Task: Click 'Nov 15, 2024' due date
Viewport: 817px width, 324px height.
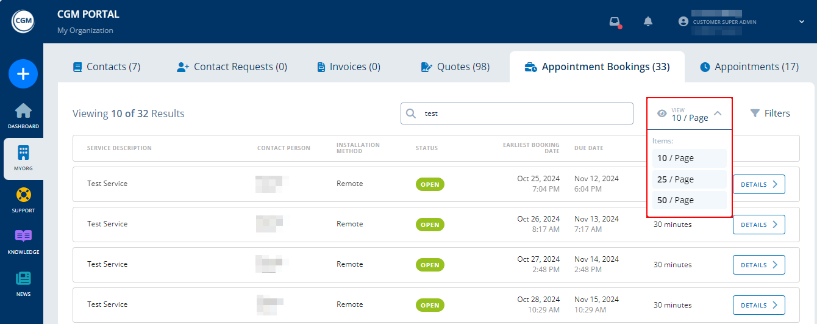Action: [x=596, y=300]
